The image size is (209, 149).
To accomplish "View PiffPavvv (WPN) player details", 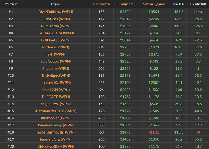I will [x=56, y=47].
